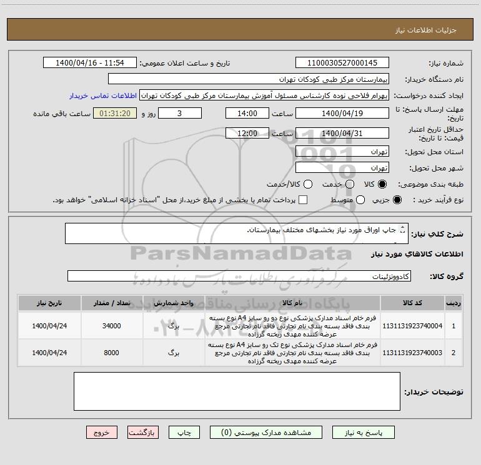Viewport: 481px width, 465px height.
Task: Click the response deadline date 1400/04/19 field
Action: pyautogui.click(x=342, y=113)
